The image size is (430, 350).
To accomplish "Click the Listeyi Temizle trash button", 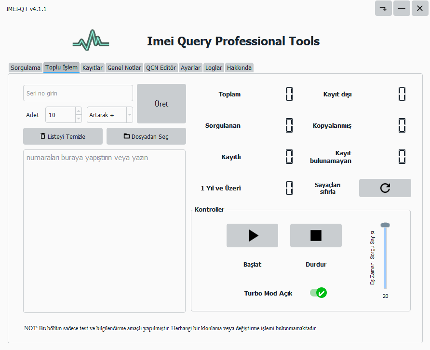I will pyautogui.click(x=63, y=136).
